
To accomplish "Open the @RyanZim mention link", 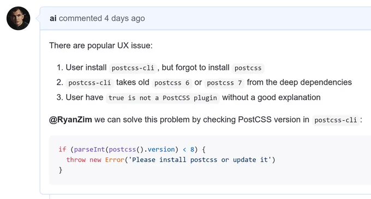I will point(70,120).
